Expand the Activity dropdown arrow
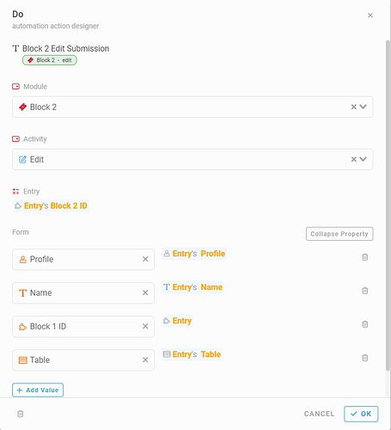Screen dimensions: 391x430 click(364, 159)
